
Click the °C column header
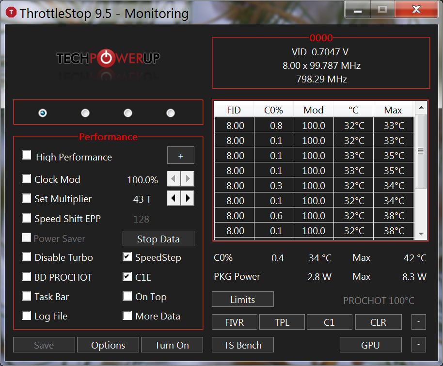353,110
